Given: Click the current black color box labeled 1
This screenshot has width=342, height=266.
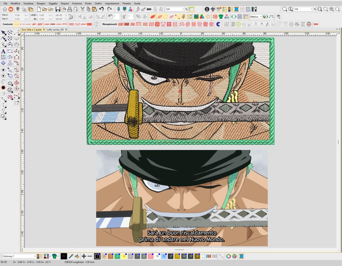Looking at the screenshot, I should (64, 256).
